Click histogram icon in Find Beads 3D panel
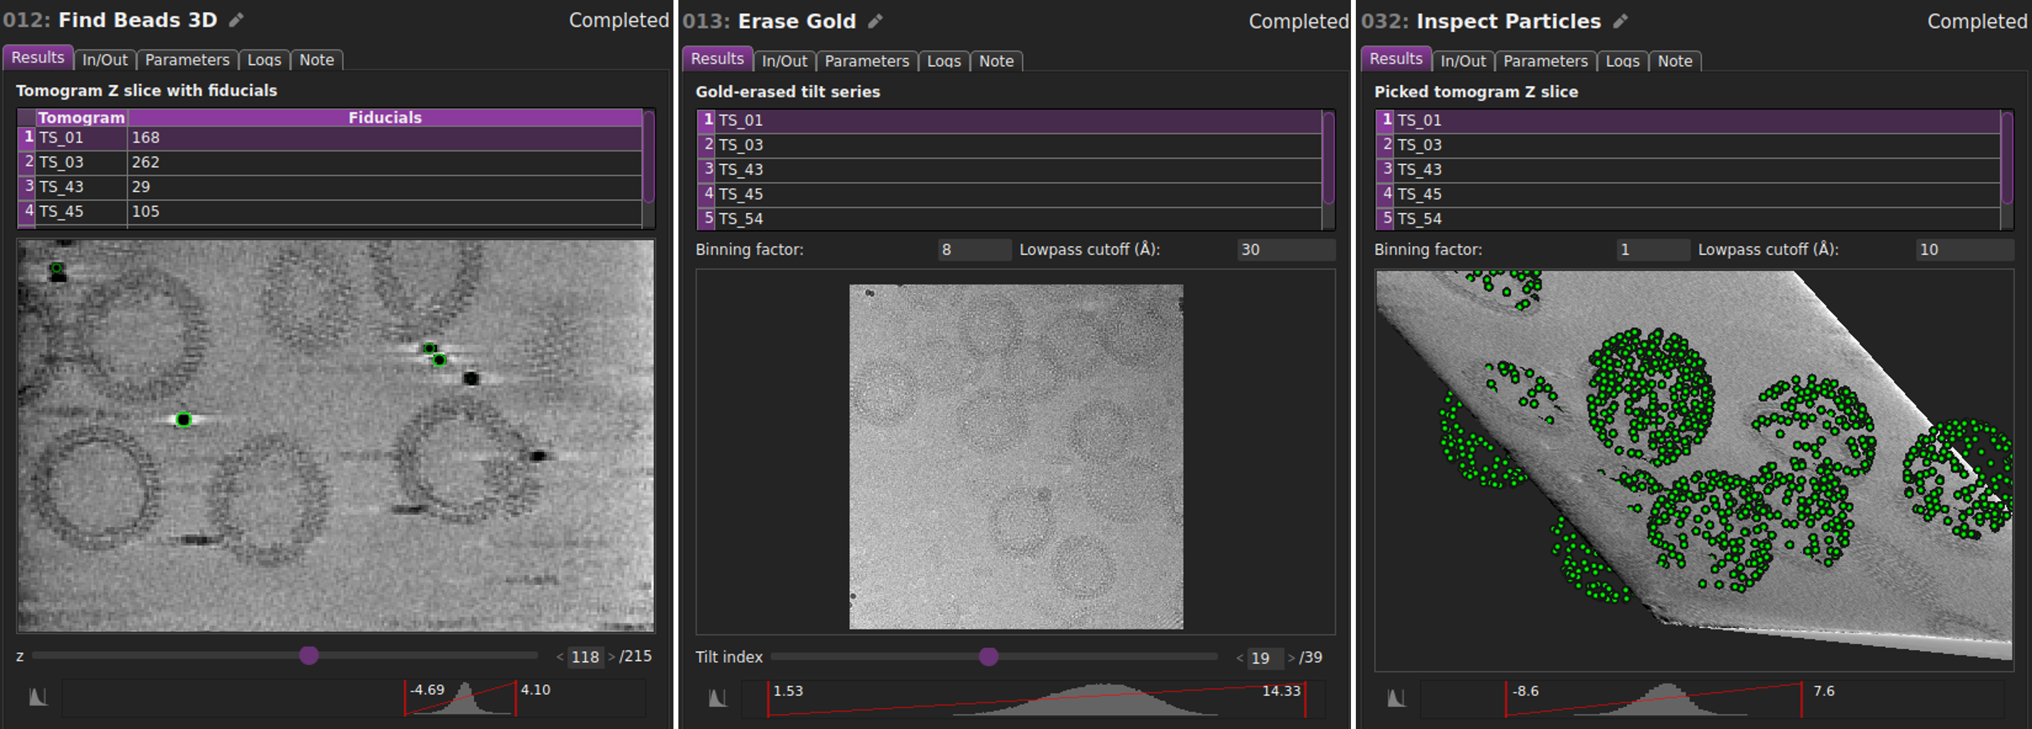Screen dimensions: 2032x729 pyautogui.click(x=38, y=697)
